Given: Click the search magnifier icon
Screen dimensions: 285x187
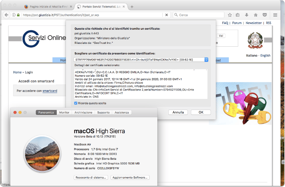Looking at the screenshot, I should click(x=176, y=15).
